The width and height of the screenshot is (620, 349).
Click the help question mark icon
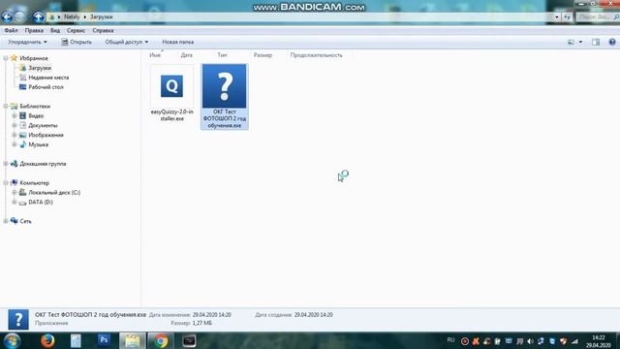pos(612,42)
